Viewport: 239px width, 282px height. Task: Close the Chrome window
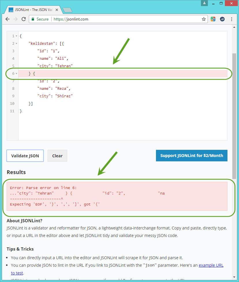232,3
